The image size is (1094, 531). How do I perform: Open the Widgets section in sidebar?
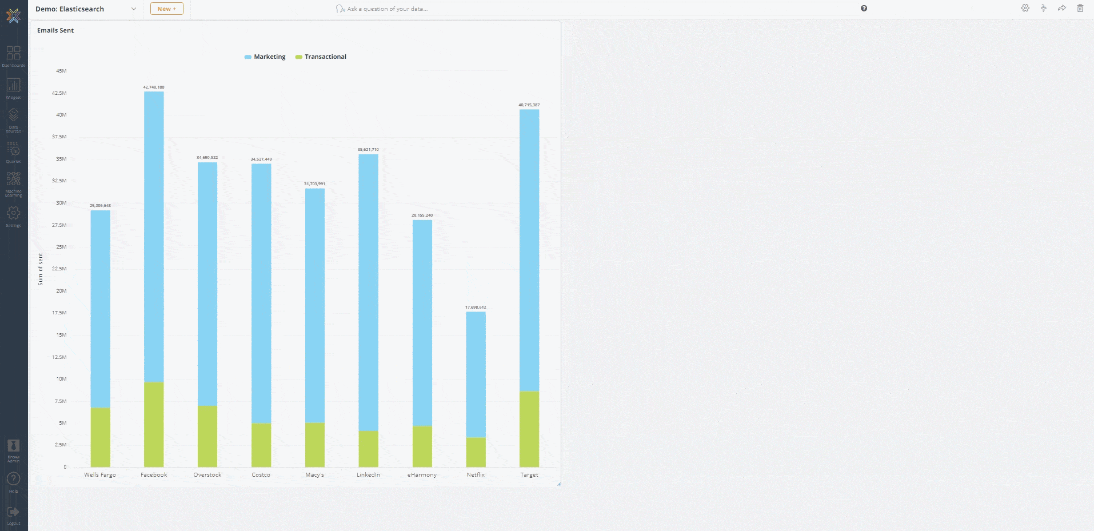(13, 88)
